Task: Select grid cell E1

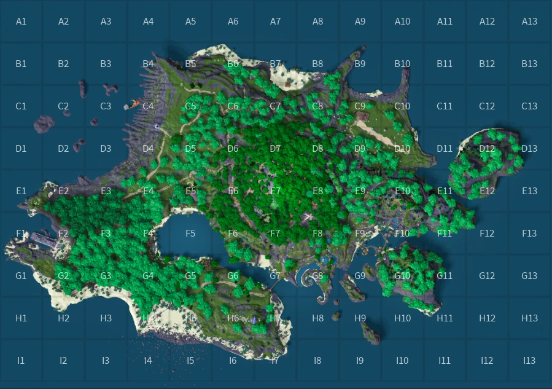Action: pyautogui.click(x=21, y=191)
